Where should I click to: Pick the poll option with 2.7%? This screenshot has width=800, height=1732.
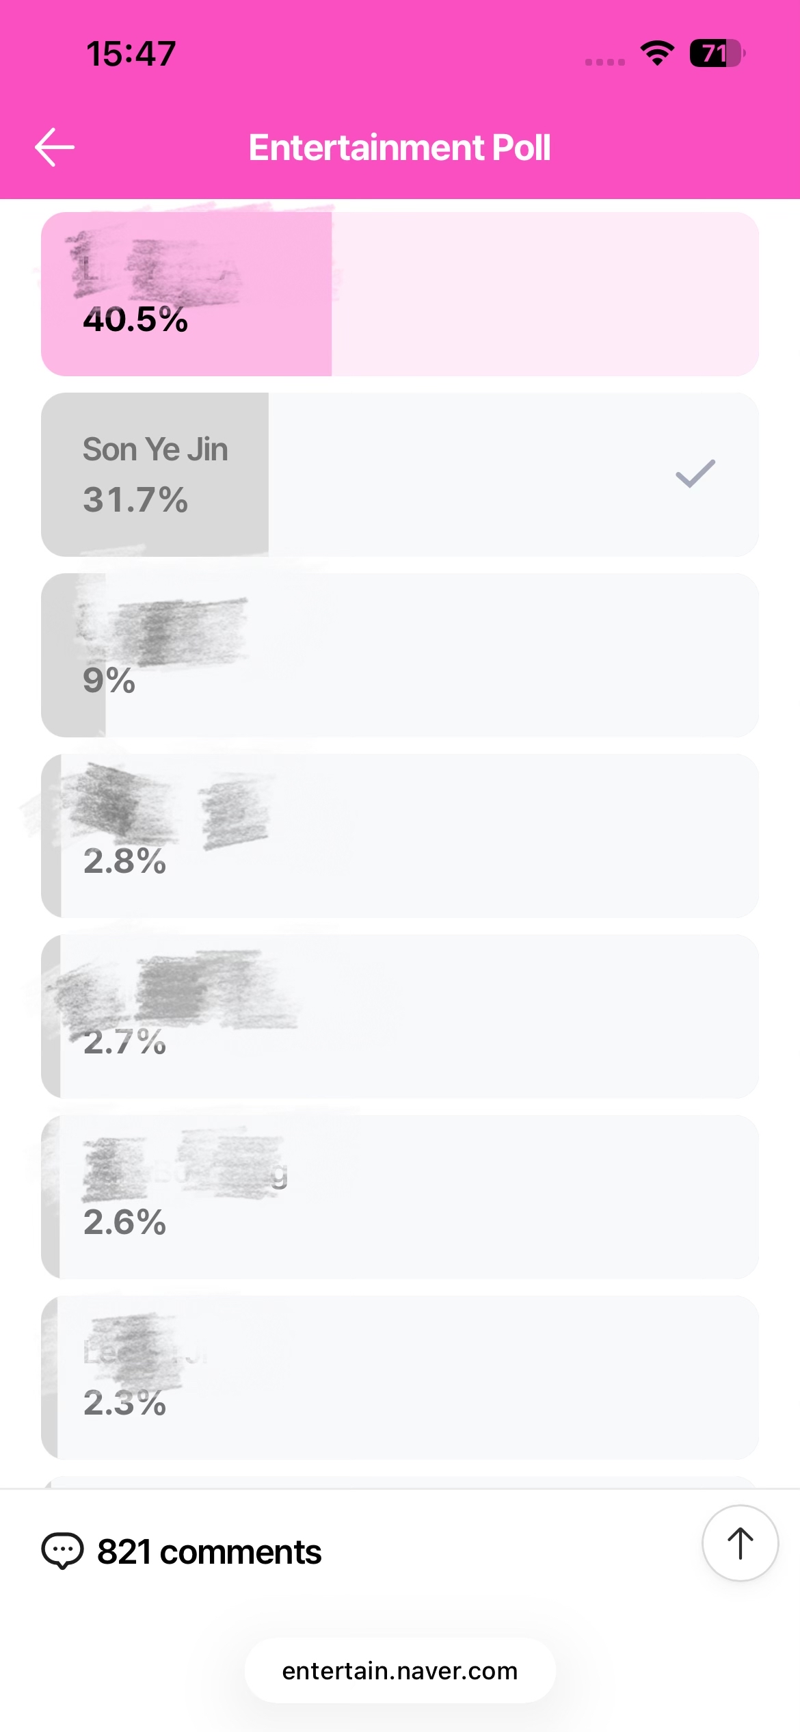pyautogui.click(x=400, y=1016)
